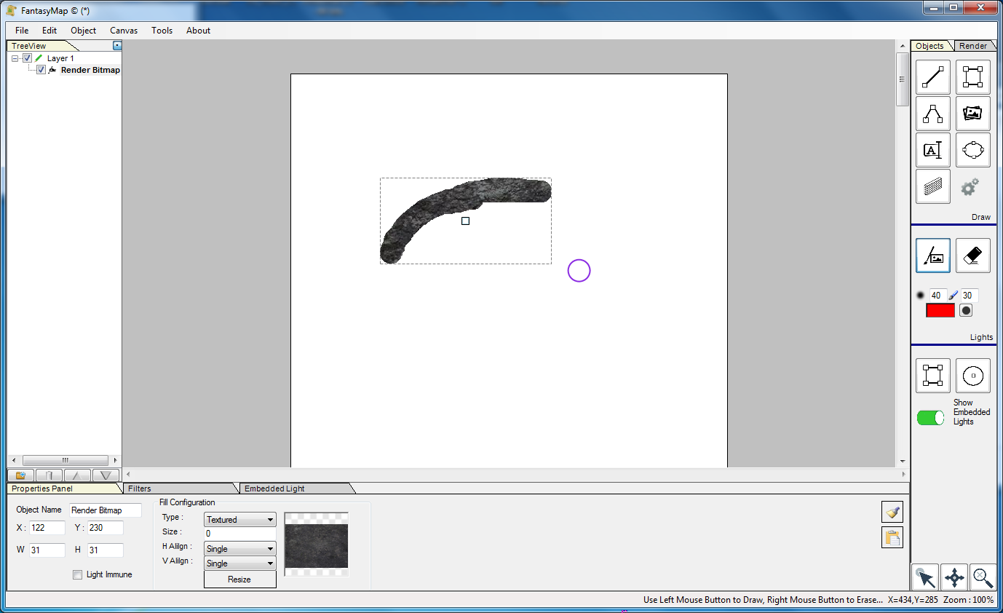Open the Type dropdown showing Textured
The width and height of the screenshot is (1003, 613).
point(240,520)
